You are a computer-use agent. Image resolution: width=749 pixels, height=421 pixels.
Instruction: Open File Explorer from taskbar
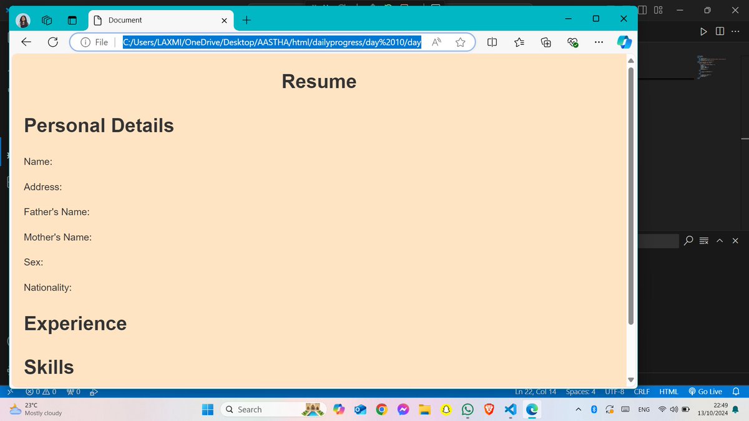coord(425,410)
